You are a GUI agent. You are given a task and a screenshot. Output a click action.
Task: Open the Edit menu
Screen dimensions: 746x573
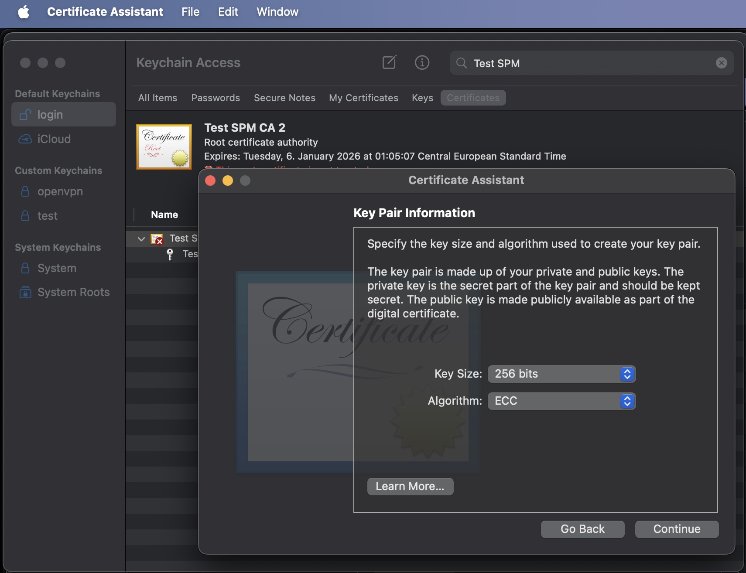(228, 12)
